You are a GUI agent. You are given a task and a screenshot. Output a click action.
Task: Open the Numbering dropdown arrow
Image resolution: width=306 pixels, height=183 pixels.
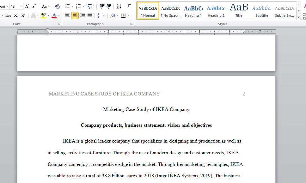[83, 6]
